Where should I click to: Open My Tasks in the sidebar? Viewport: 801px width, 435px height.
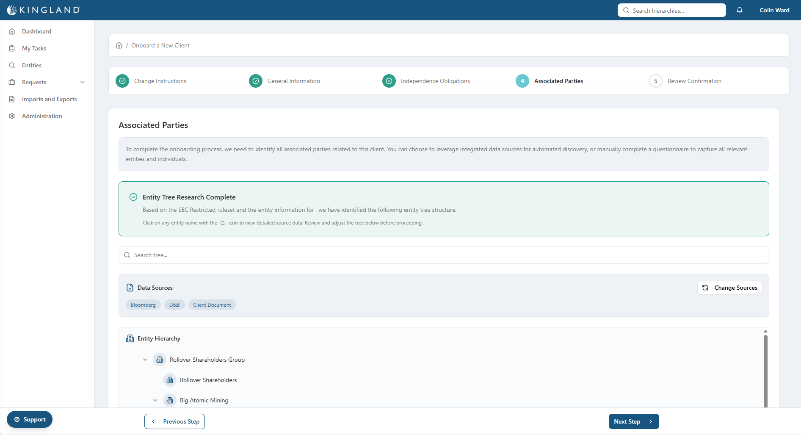point(34,48)
